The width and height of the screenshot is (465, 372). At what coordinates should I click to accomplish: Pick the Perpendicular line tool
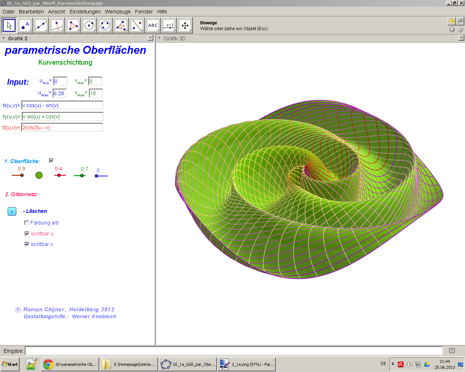click(x=57, y=25)
